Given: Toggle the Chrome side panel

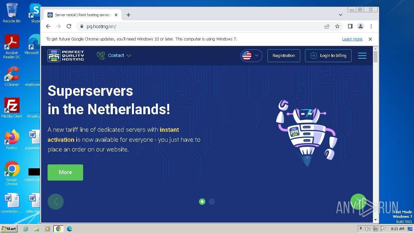Looking at the screenshot, I should [350, 27].
